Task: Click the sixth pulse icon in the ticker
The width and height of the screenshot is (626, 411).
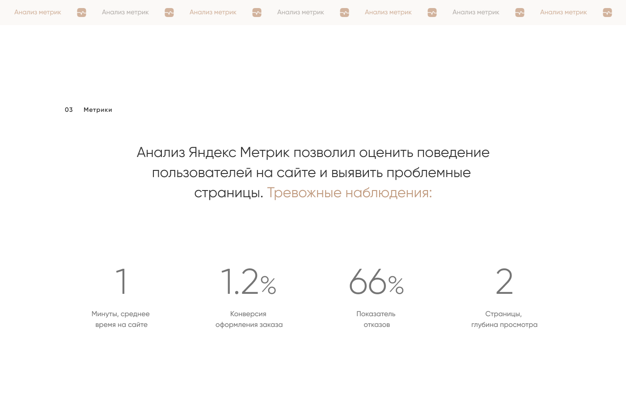Action: pos(520,13)
